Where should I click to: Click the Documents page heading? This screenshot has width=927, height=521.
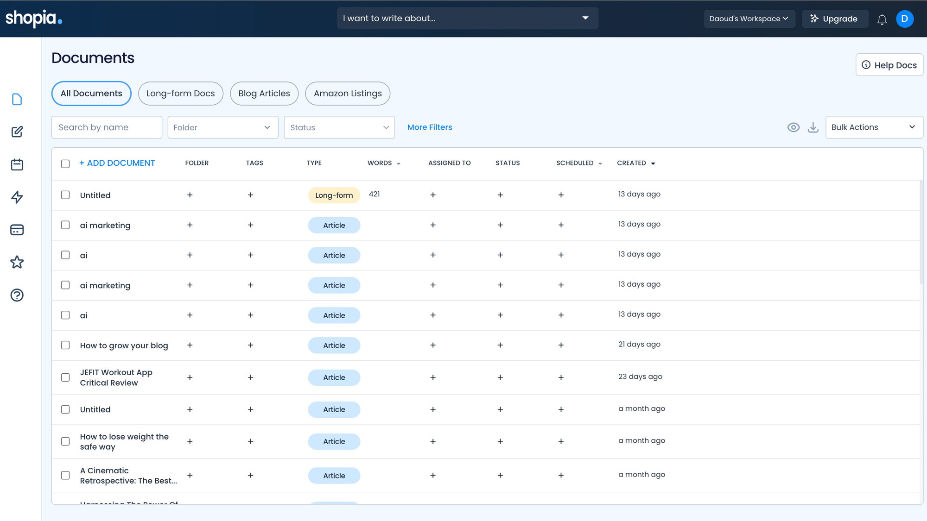93,58
